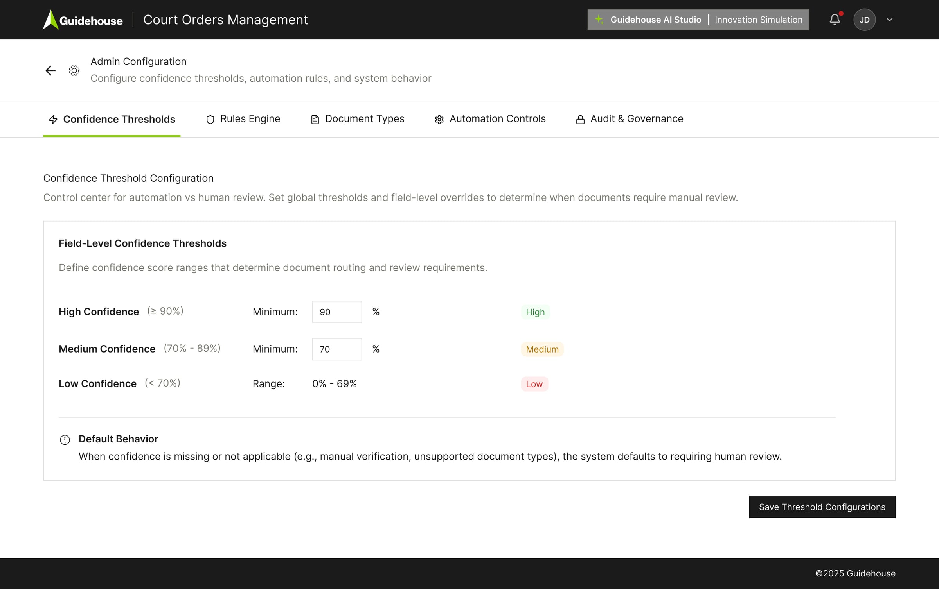
Task: Click the lightning icon on Confidence Thresholds tab
Action: click(x=53, y=119)
